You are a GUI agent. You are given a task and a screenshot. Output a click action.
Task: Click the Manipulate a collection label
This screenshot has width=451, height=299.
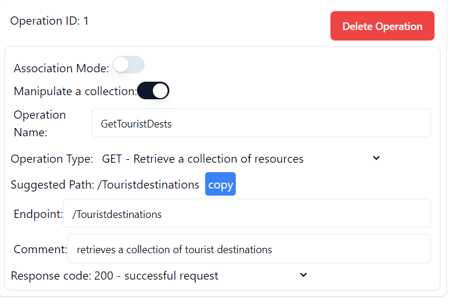click(x=75, y=92)
